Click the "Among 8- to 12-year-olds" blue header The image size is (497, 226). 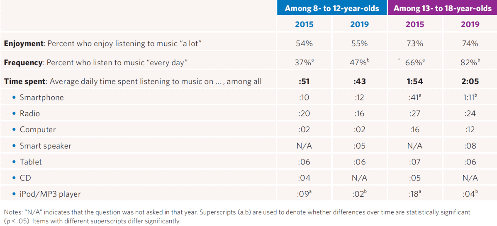click(x=332, y=8)
